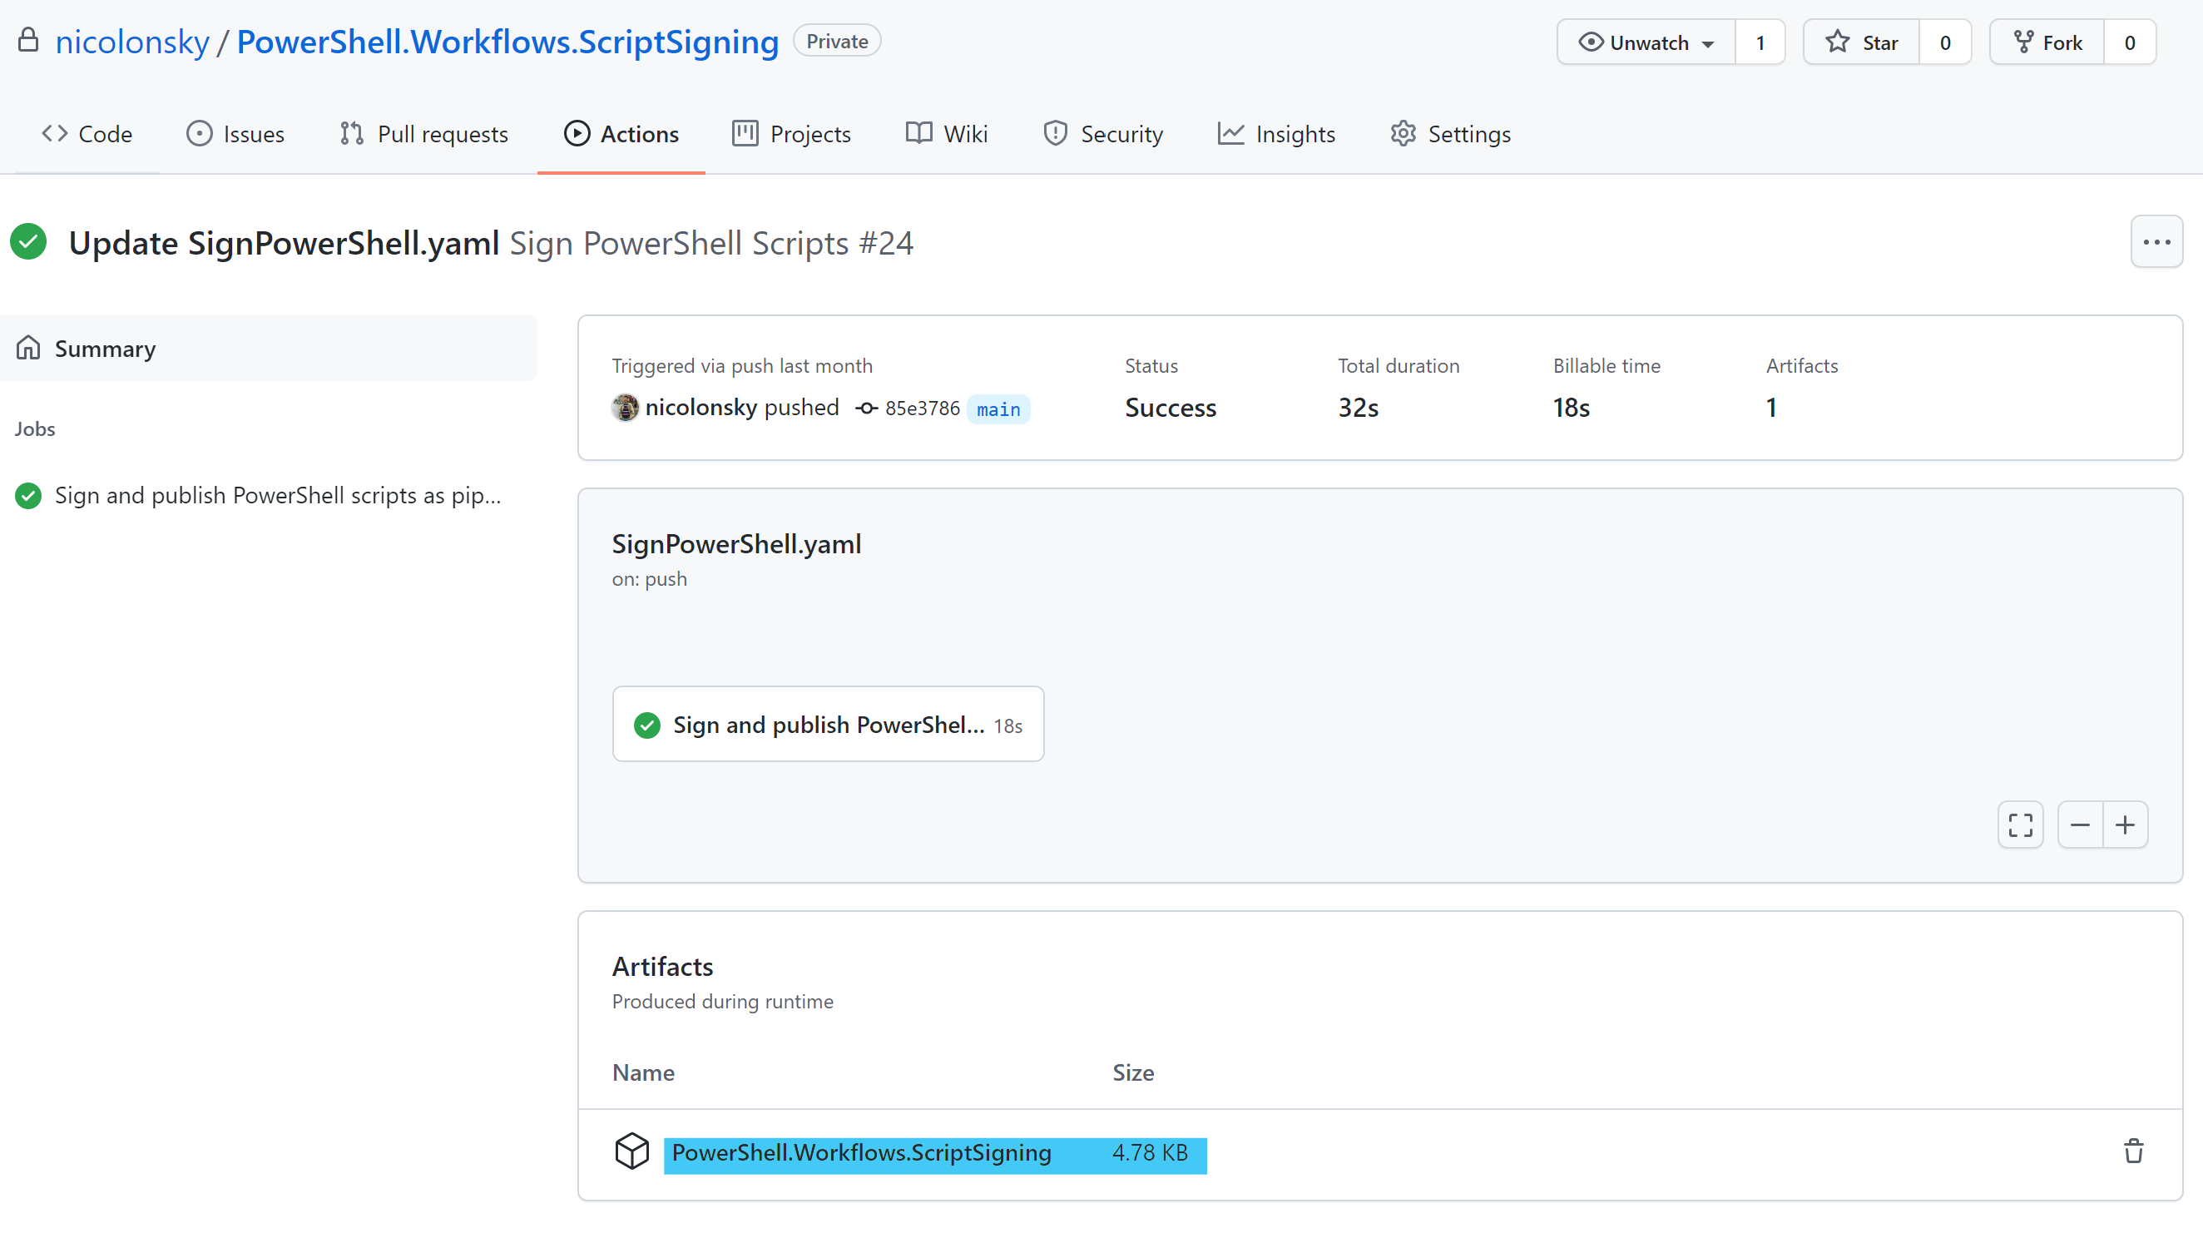Image resolution: width=2203 pixels, height=1238 pixels.
Task: Go to Pull requests tab
Action: pos(423,133)
